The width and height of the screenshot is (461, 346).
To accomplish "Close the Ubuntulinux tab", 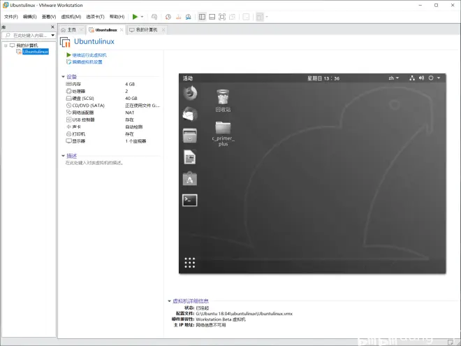I will point(122,30).
